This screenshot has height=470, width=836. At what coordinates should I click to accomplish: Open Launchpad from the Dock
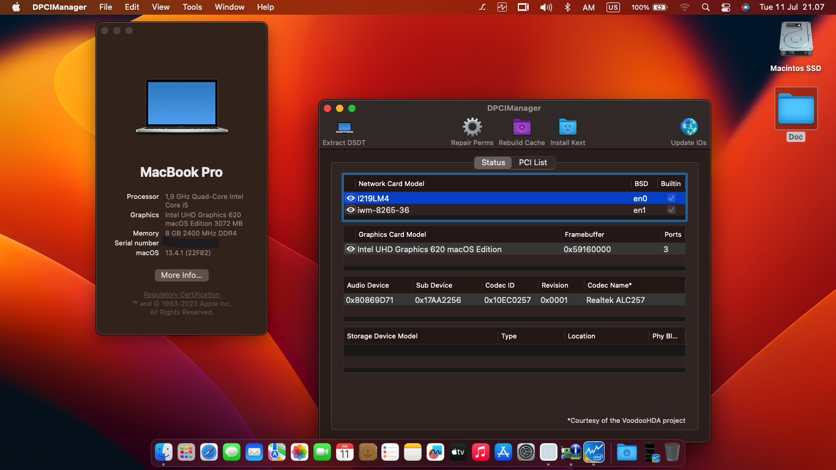point(186,452)
